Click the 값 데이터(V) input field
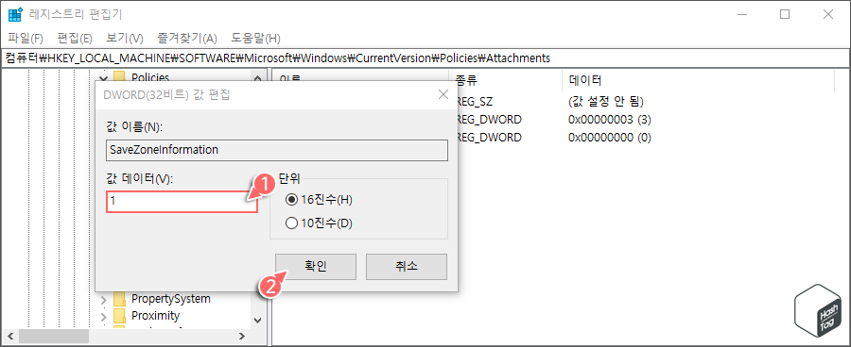 coord(182,202)
